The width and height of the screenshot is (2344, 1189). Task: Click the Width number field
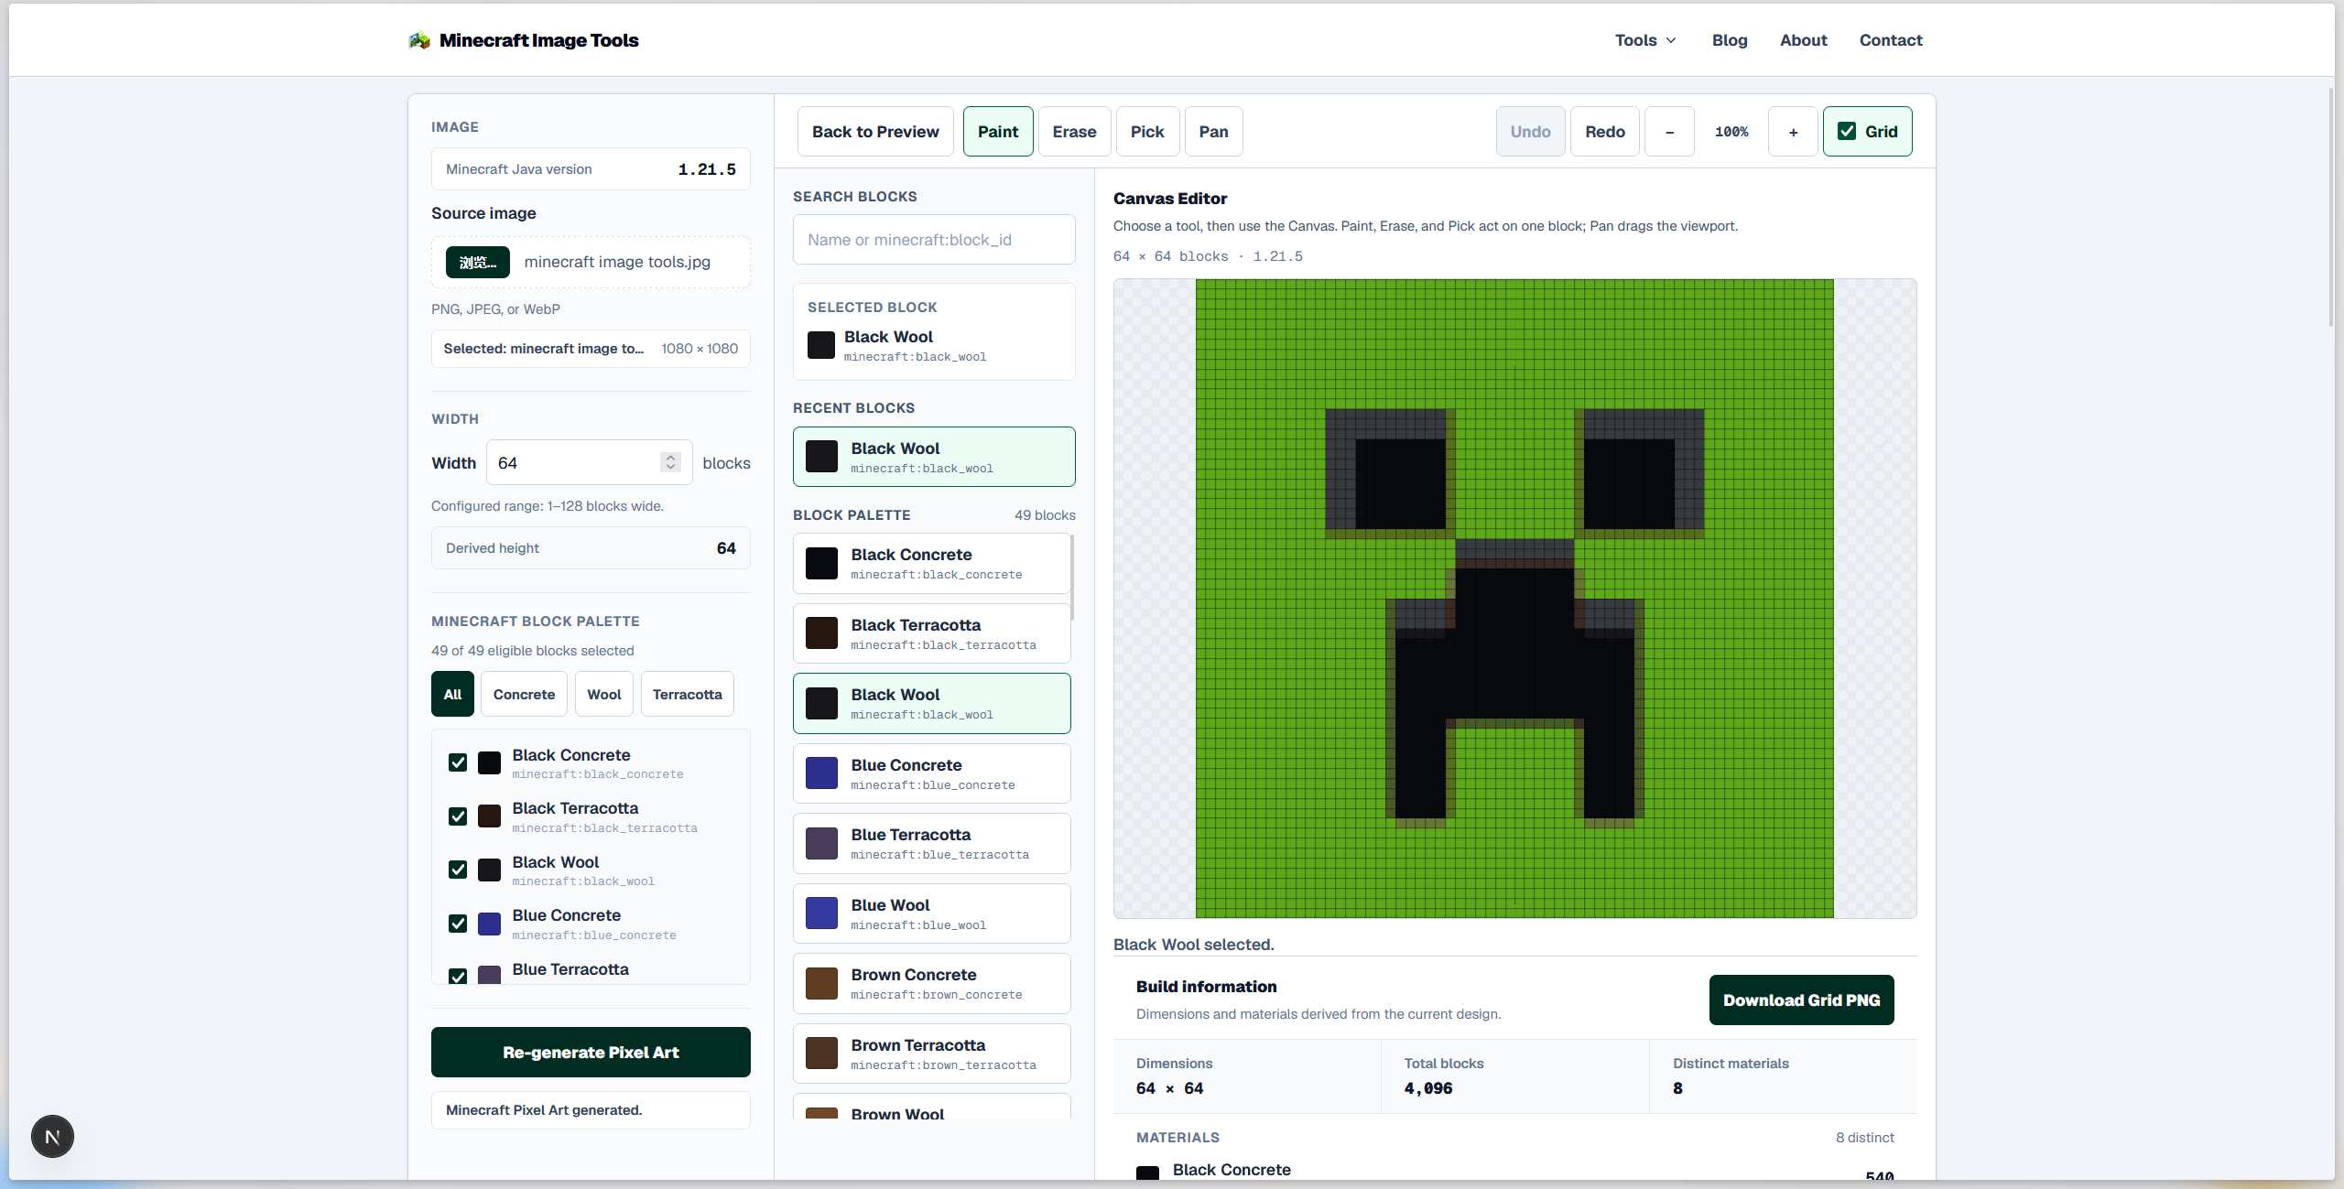(589, 462)
